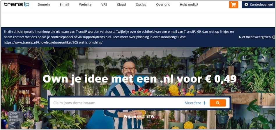Focus the Claim jouw domeinnaam field
276x130 pixels.
click(116, 103)
